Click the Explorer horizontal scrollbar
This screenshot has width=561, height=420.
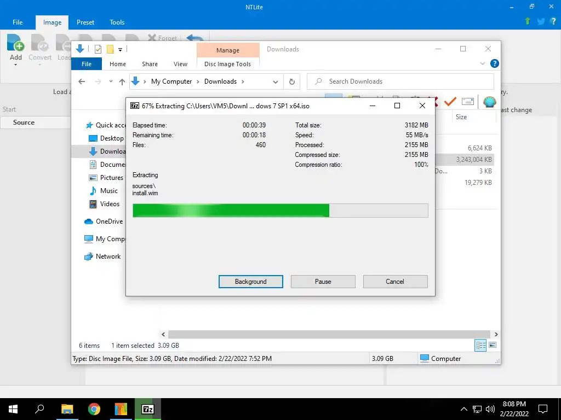tap(329, 334)
